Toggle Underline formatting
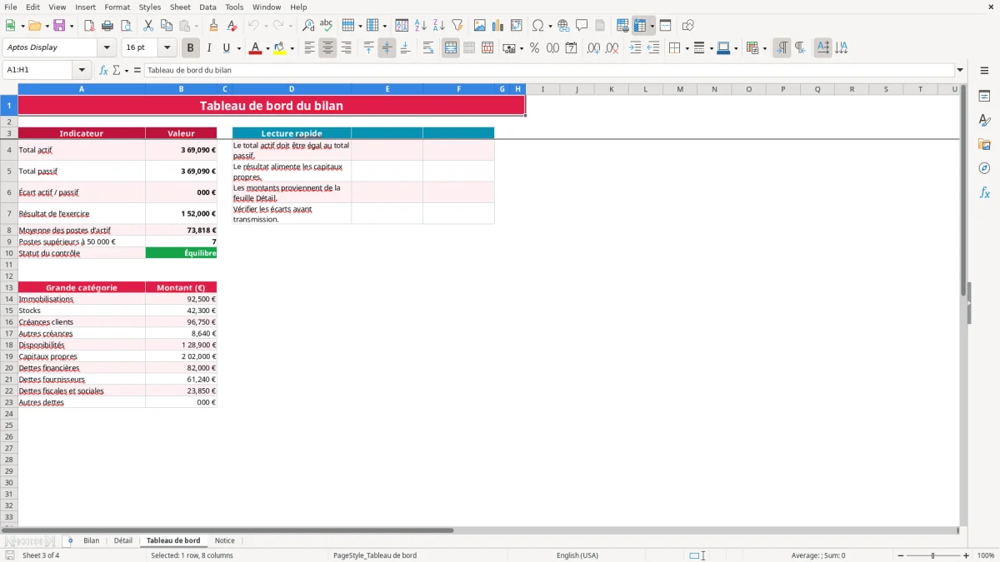Screen dimensions: 1000x562 226,48
